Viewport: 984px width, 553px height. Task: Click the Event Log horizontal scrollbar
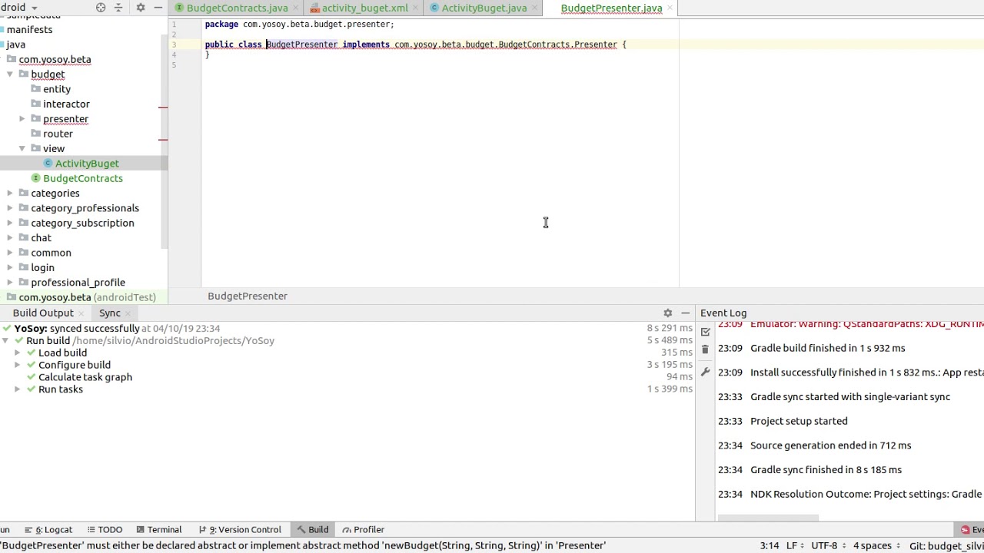click(768, 518)
